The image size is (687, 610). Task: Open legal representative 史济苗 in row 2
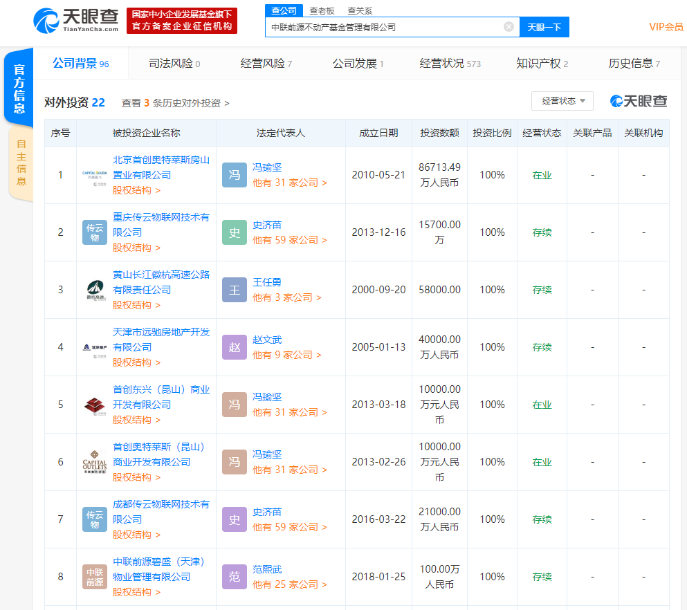[267, 225]
